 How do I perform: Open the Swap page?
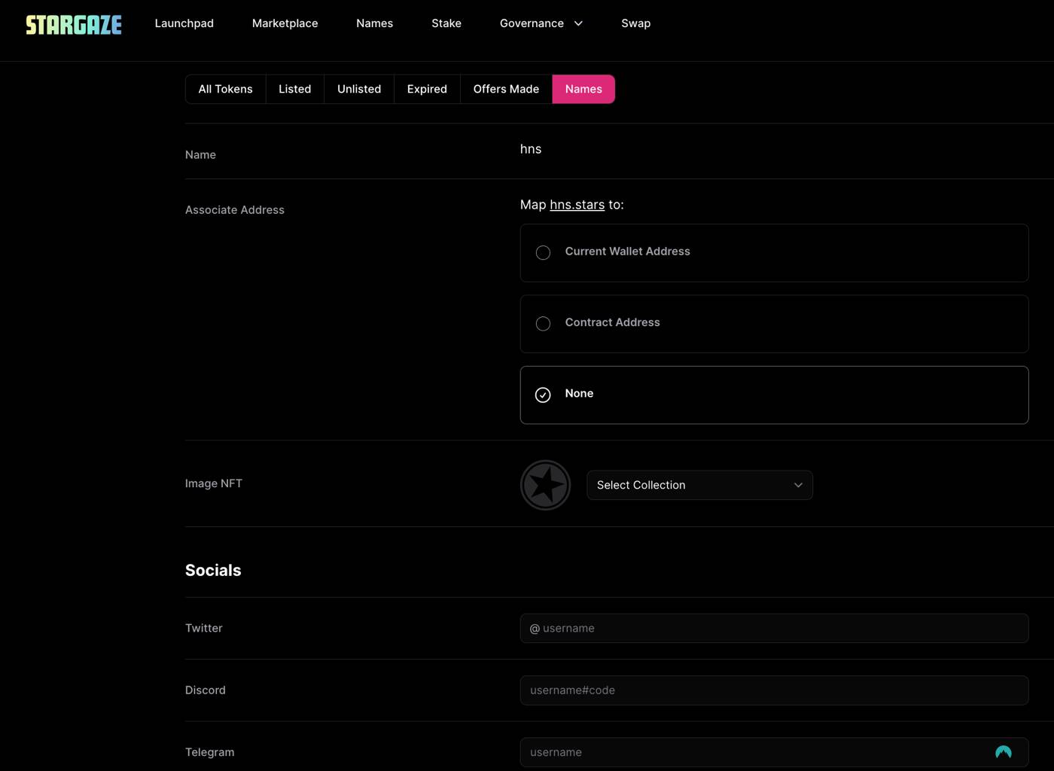(635, 23)
